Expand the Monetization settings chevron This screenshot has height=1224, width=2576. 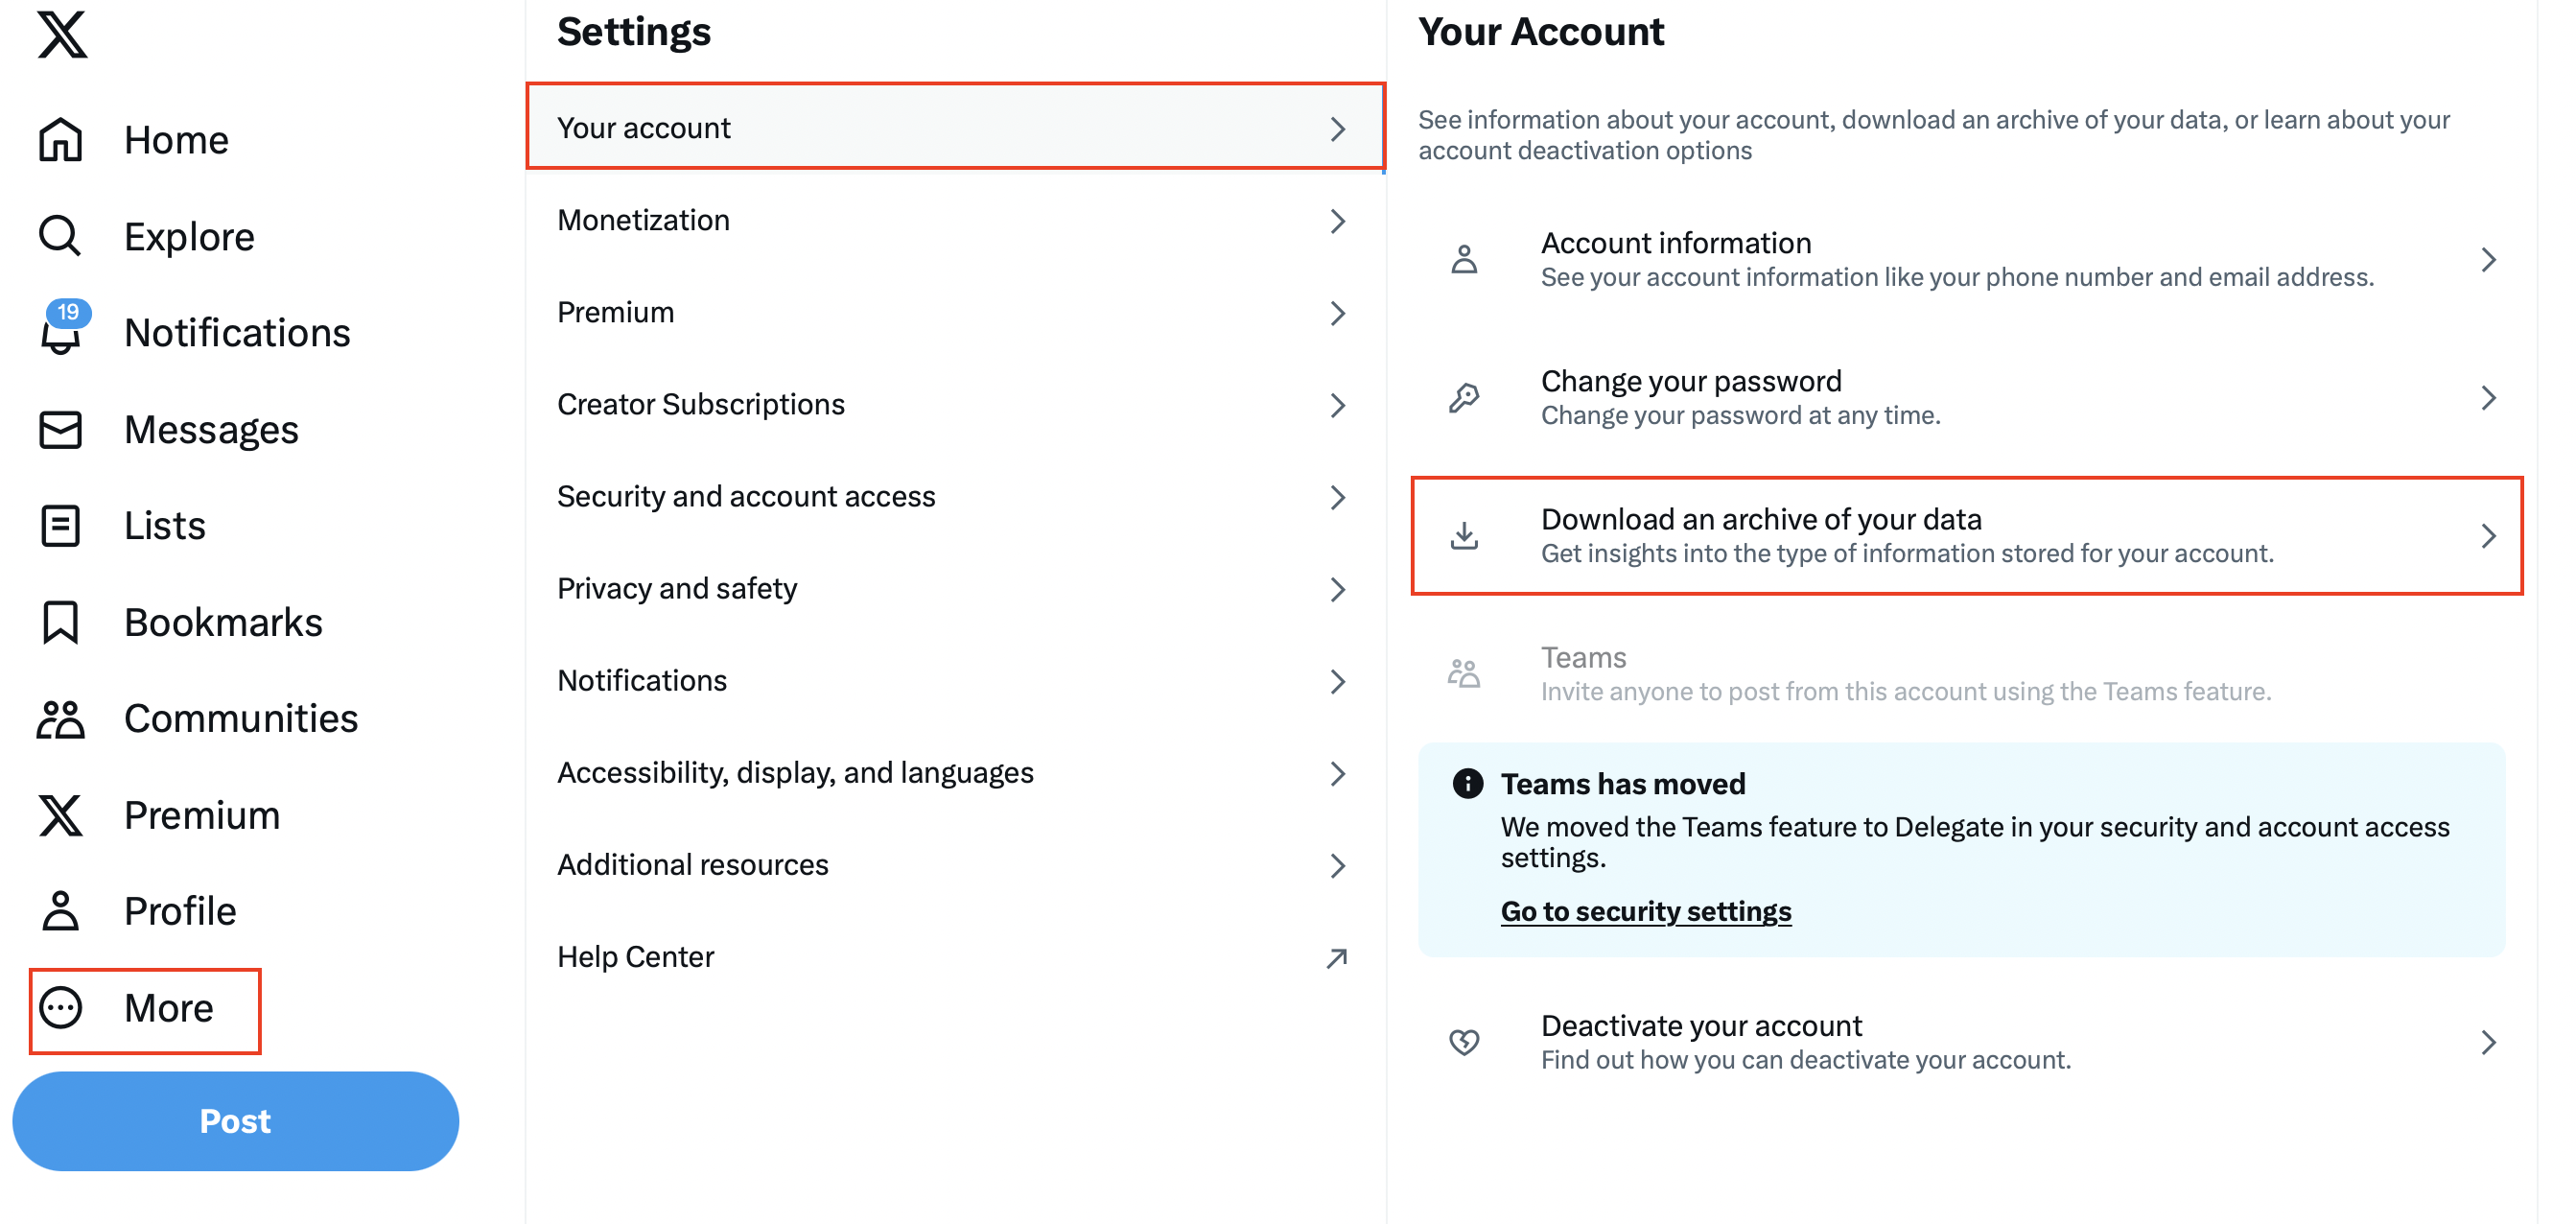coord(1338,221)
